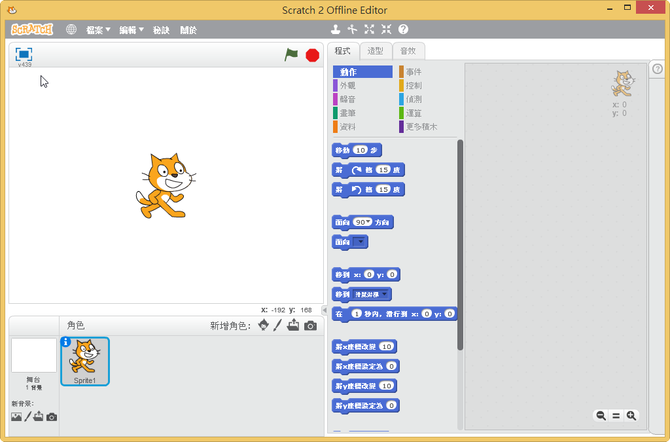Paint a new backdrop
Viewport: 670px width, 442px height.
coord(27,416)
